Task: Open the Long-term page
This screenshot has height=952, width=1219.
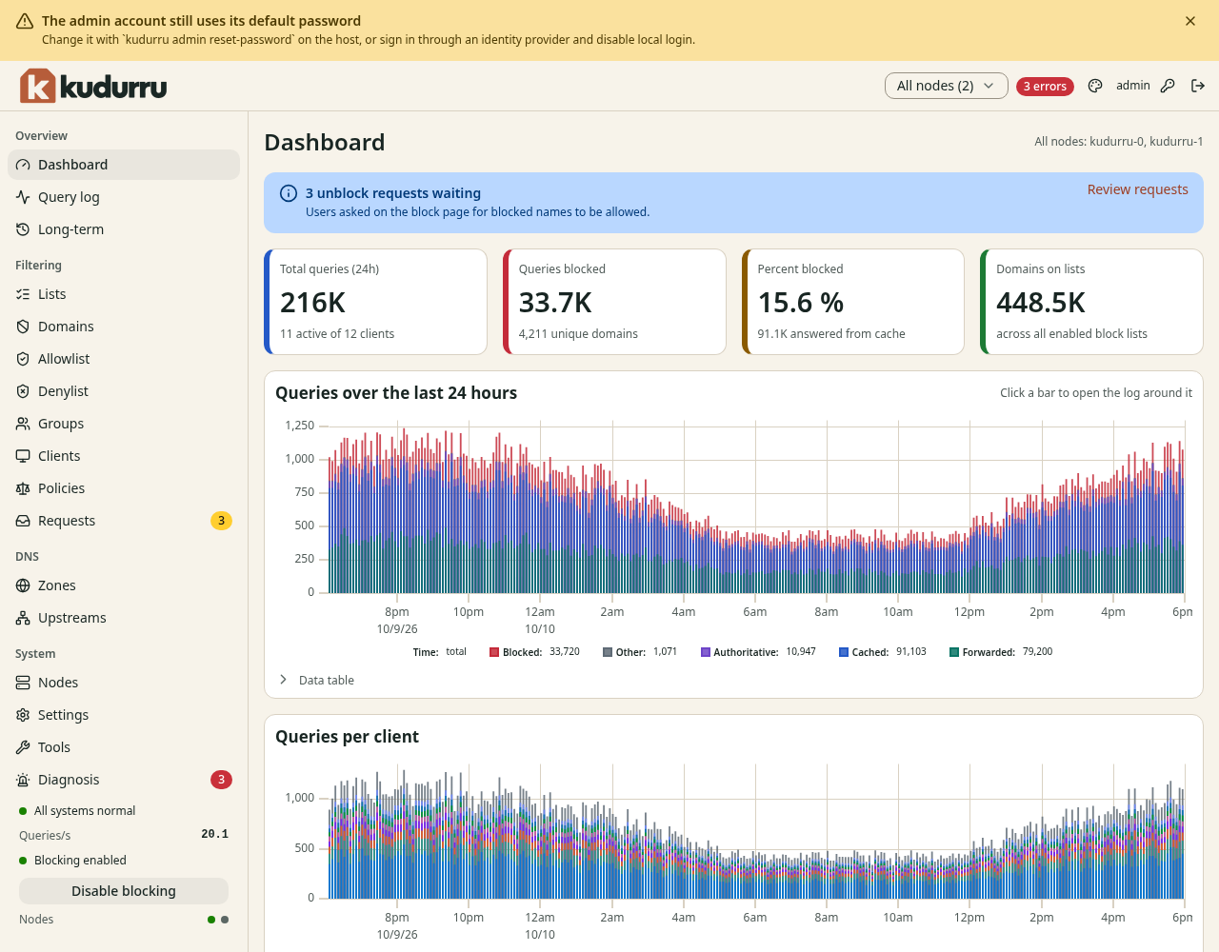Action: (x=124, y=229)
